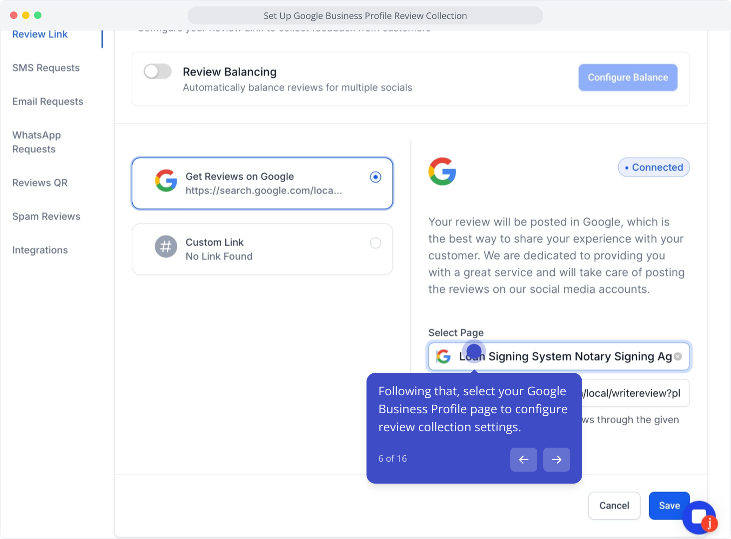Click the google search URL text in card
This screenshot has width=731, height=539.
click(x=264, y=191)
